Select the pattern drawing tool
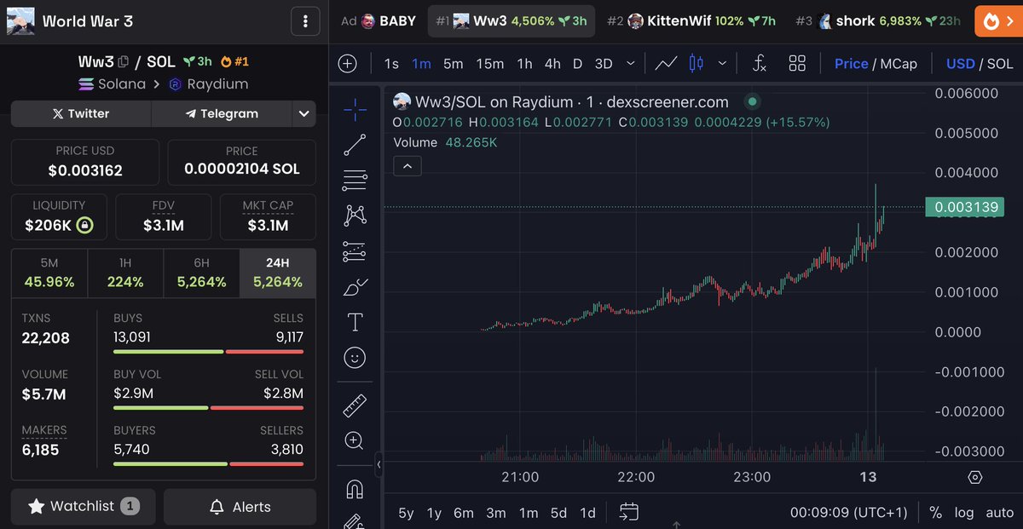Image resolution: width=1023 pixels, height=529 pixels. 355,216
